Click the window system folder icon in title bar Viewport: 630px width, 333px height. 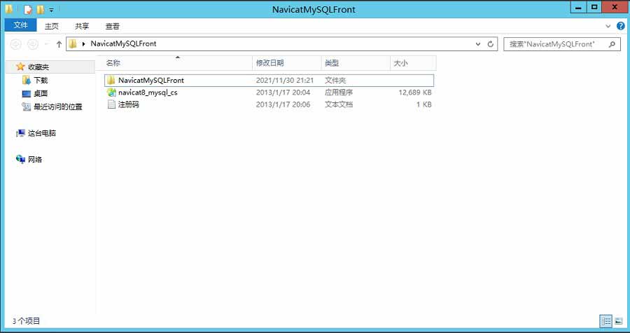tap(9, 9)
